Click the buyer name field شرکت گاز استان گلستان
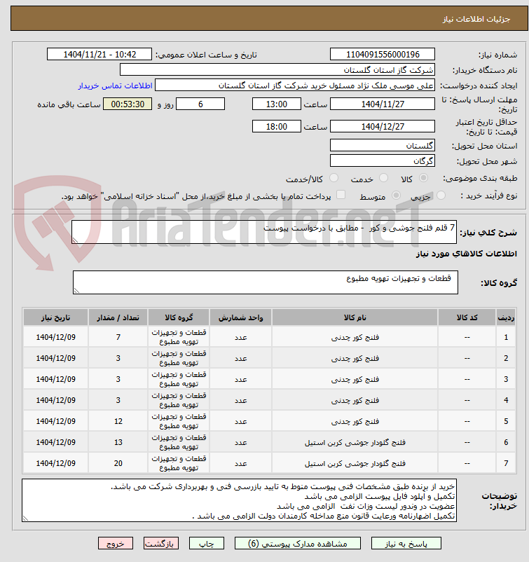Viewport: 529px width, 562px height. tap(277, 69)
